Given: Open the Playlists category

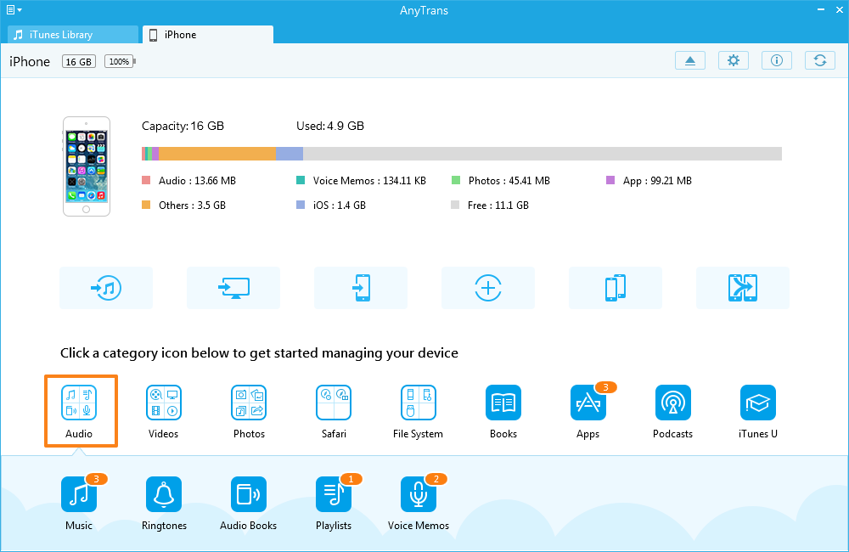Looking at the screenshot, I should 334,494.
